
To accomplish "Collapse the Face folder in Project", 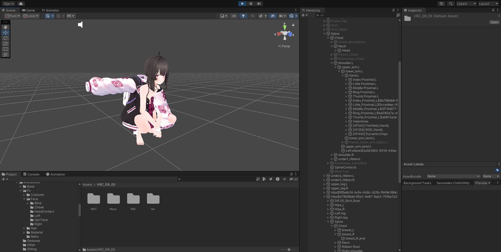I will (x=25, y=199).
